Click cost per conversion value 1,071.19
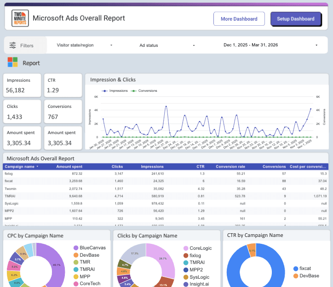This screenshot has width=333, height=287. coord(320,196)
